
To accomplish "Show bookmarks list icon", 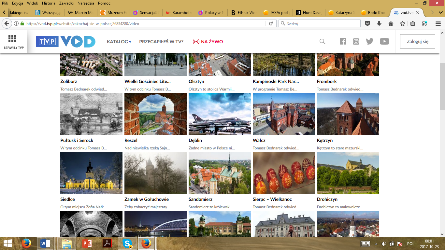I will (x=413, y=23).
